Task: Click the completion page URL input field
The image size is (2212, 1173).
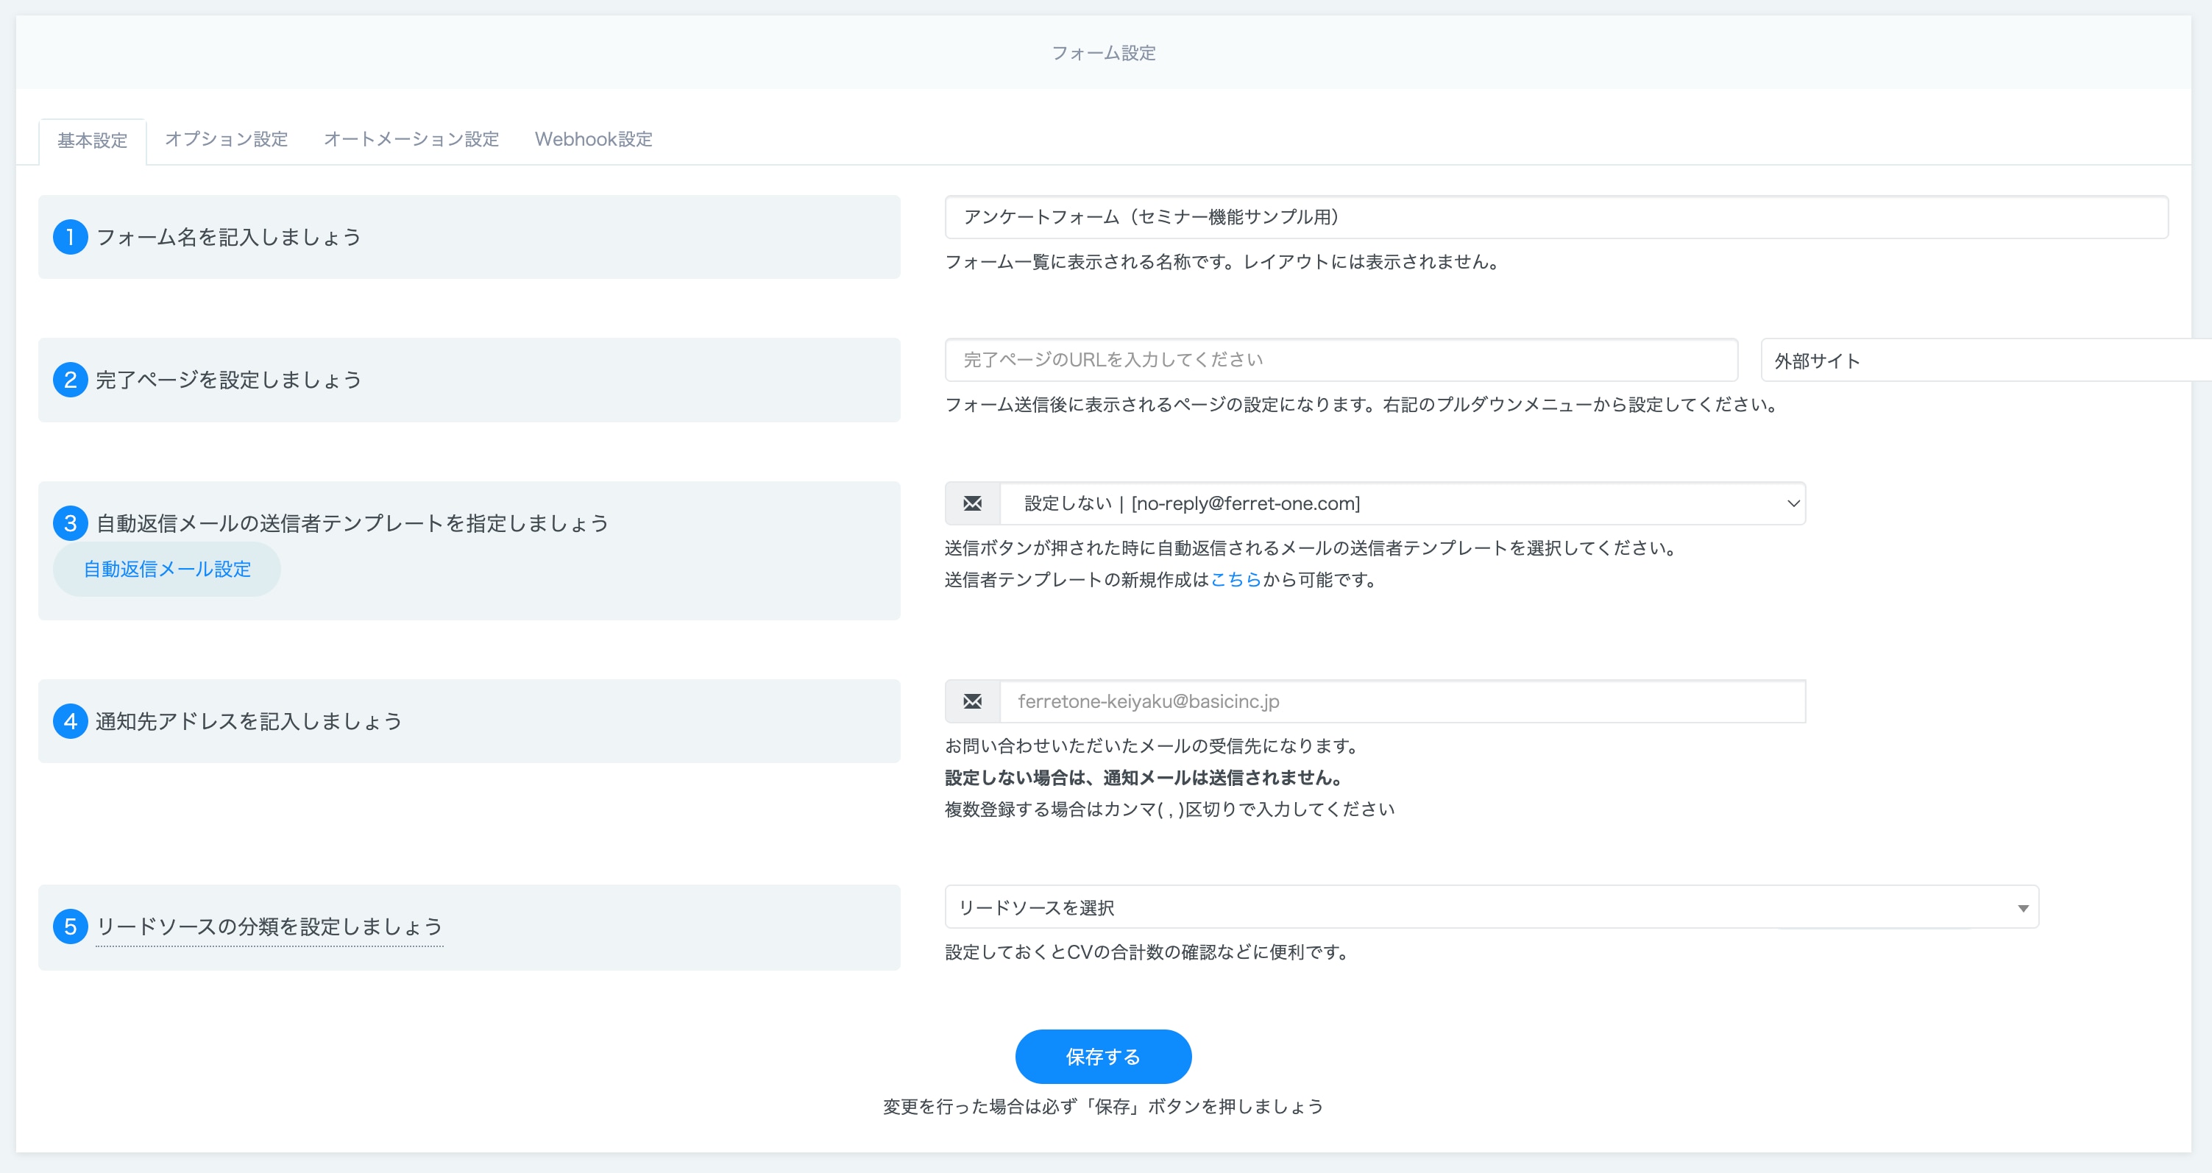Action: point(1341,360)
